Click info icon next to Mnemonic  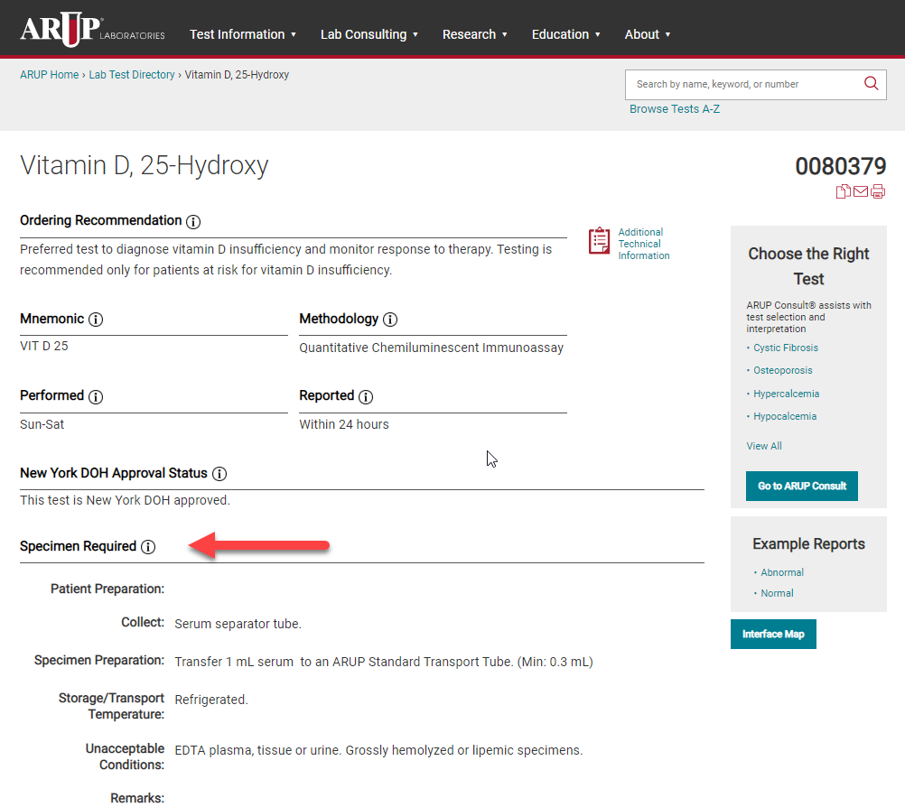tap(96, 320)
